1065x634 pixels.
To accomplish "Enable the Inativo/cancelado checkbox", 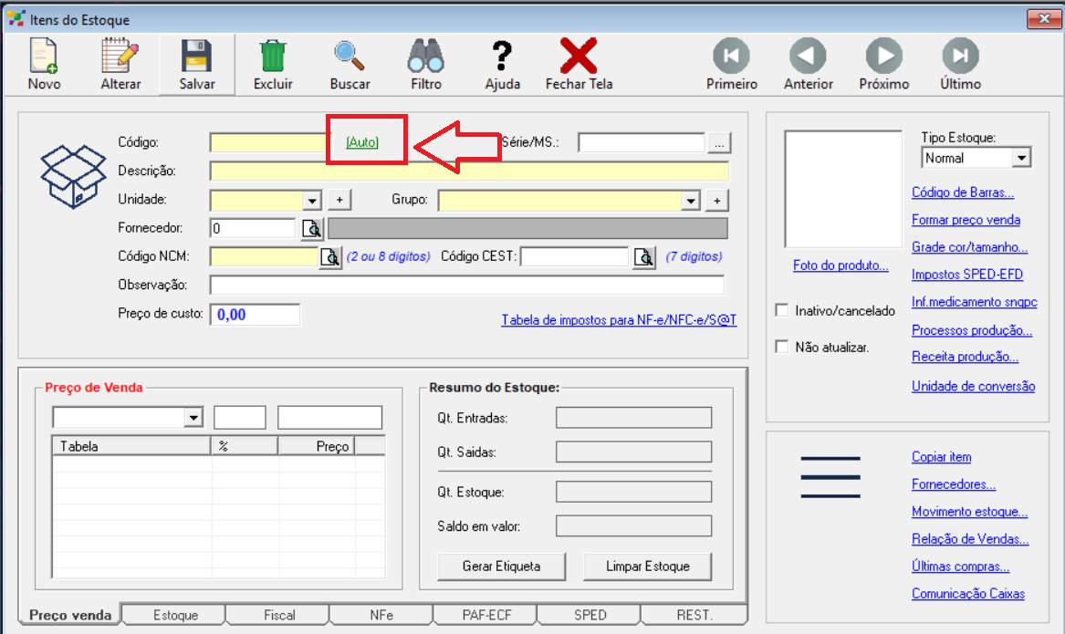I will [x=781, y=310].
